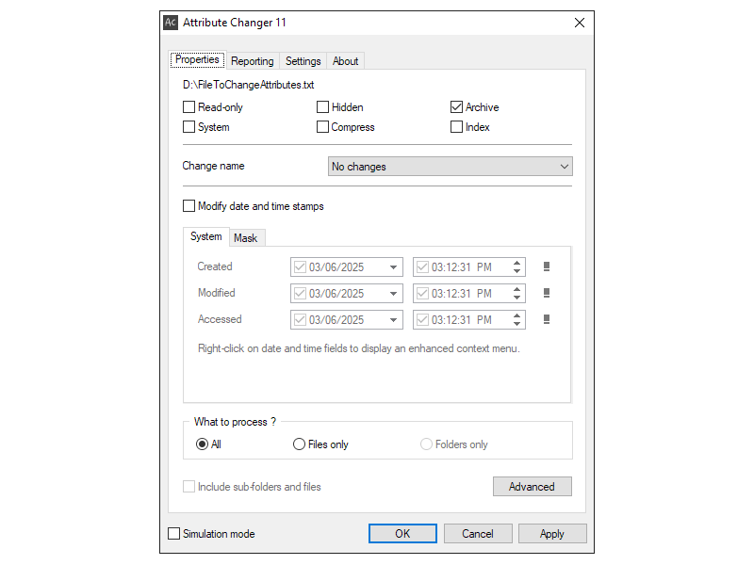Switch to the Reporting tab
This screenshot has height=565, width=754.
tap(253, 61)
